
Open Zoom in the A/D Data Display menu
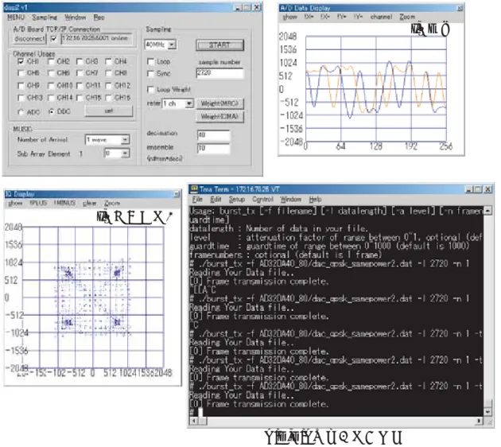pos(407,17)
